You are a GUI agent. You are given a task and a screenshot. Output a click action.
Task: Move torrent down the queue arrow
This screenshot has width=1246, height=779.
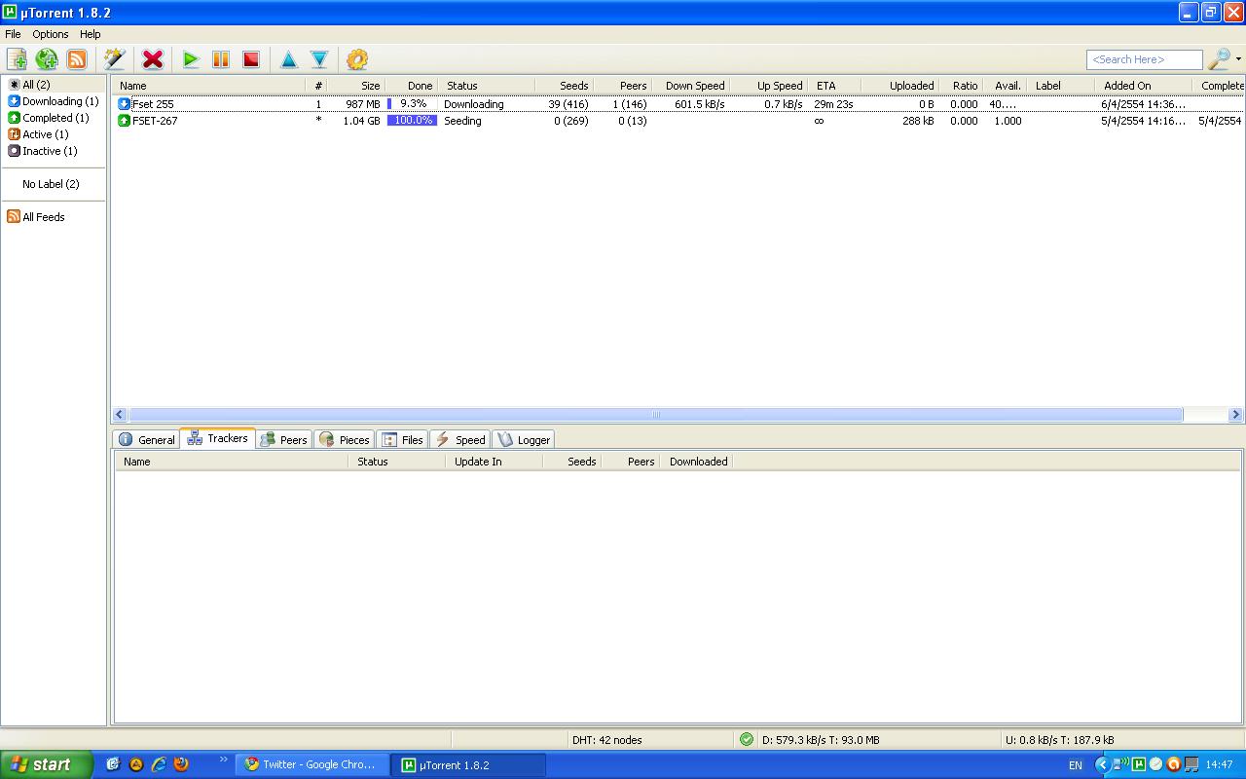point(319,59)
